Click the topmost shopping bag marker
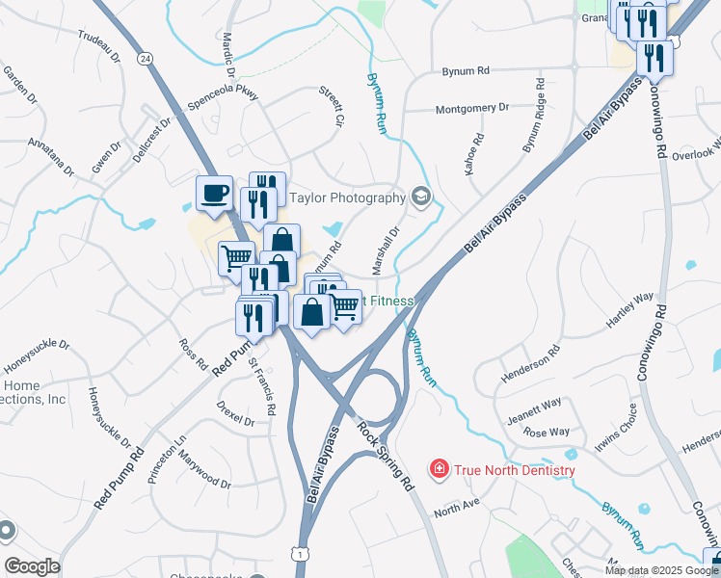Viewport: 721px width, 578px height. 282,240
